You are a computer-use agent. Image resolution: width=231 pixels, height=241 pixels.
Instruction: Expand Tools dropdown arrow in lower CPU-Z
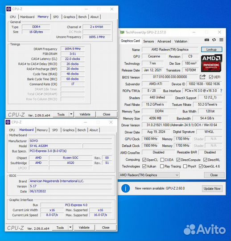pyautogui.click(x=70, y=227)
